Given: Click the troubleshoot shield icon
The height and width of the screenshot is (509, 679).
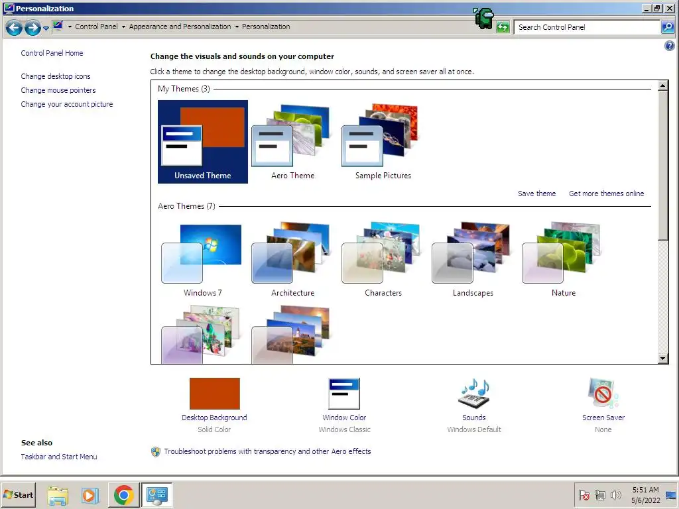Looking at the screenshot, I should click(155, 452).
